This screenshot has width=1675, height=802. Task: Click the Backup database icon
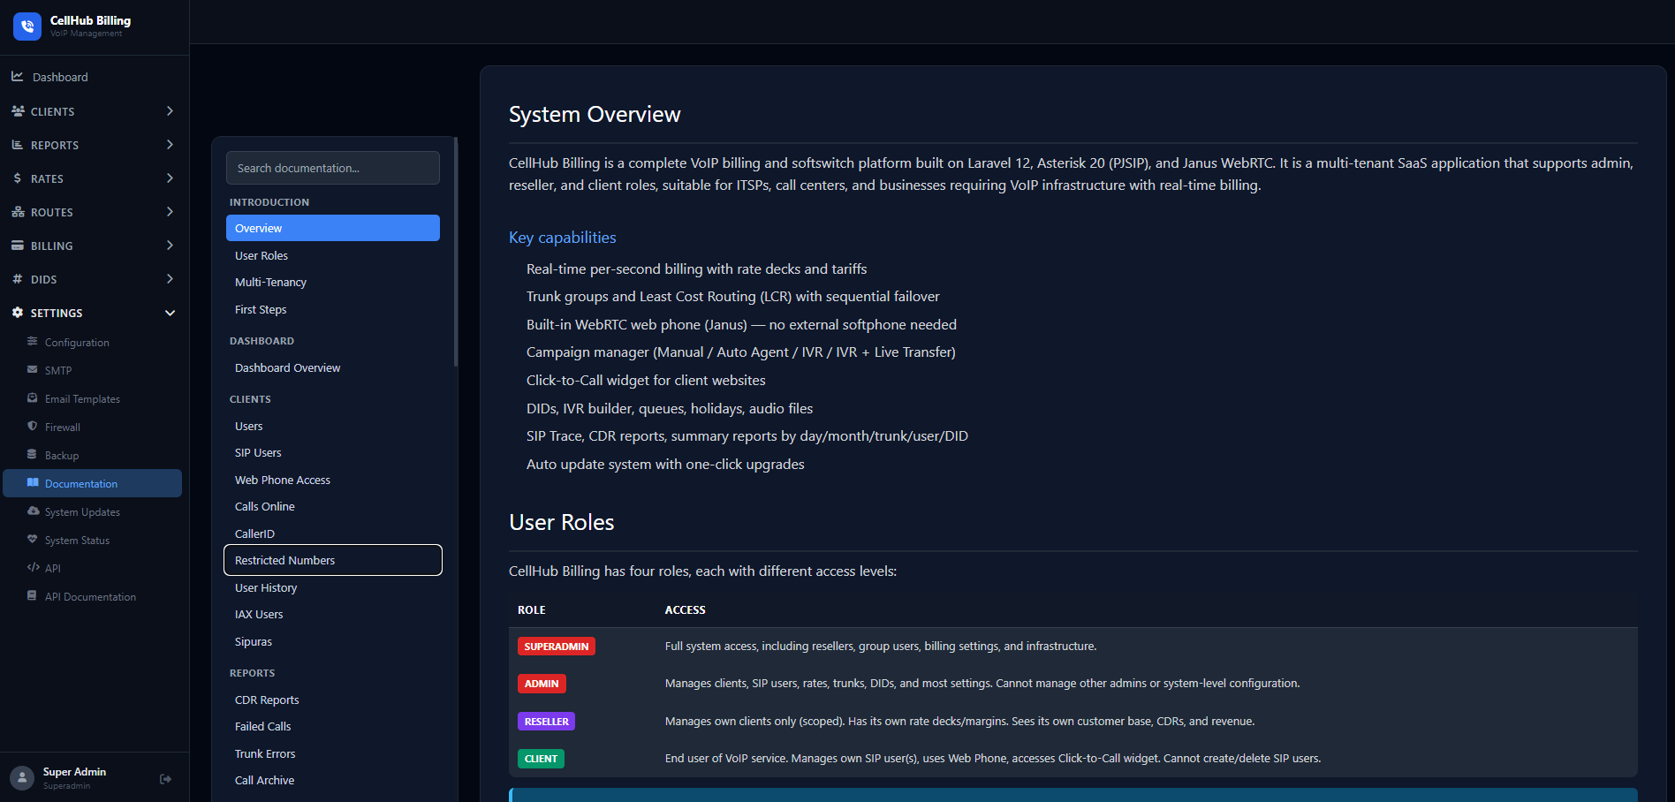coord(33,455)
